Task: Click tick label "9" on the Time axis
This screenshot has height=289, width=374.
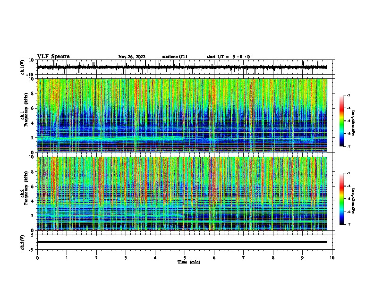Action: pyautogui.click(x=302, y=258)
